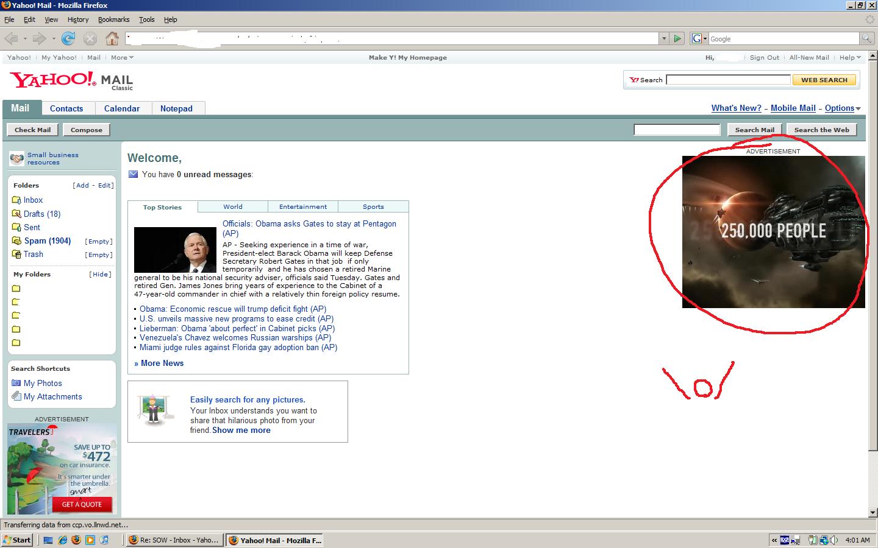This screenshot has width=878, height=548.
Task: Click the browser Back arrow button
Action: tap(11, 38)
